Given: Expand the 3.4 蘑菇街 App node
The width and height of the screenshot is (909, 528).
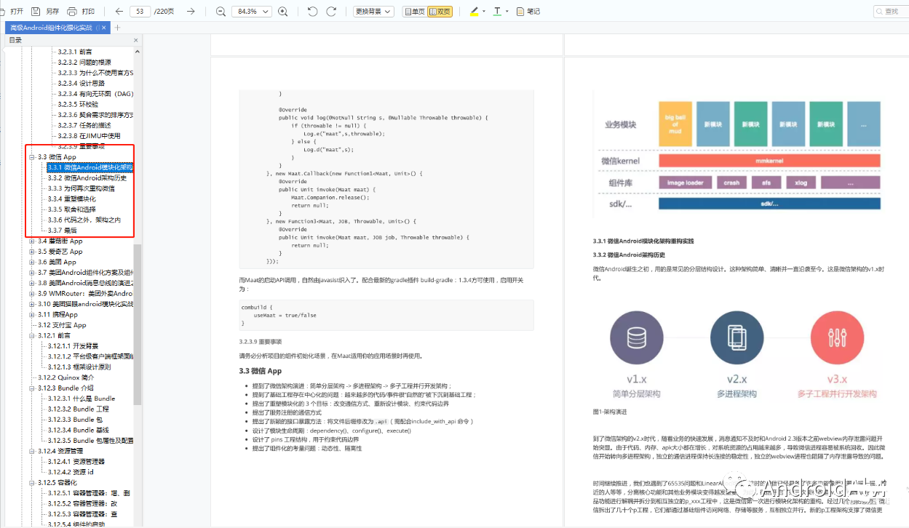Looking at the screenshot, I should [32, 241].
